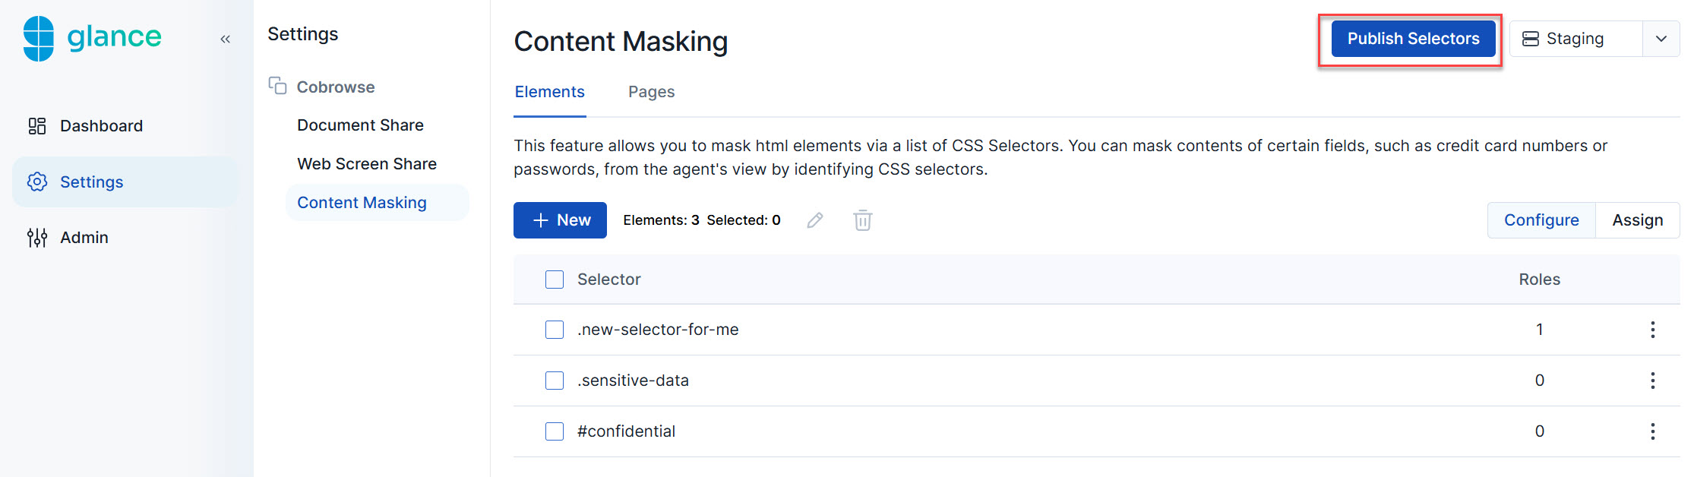
Task: Click the Cobrowse section icon
Action: pyautogui.click(x=277, y=86)
